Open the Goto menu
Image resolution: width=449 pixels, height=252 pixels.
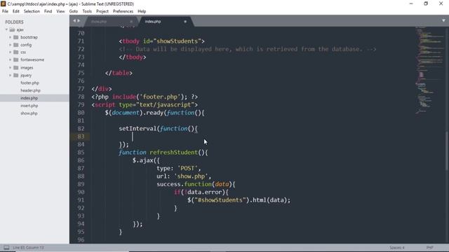(74, 11)
